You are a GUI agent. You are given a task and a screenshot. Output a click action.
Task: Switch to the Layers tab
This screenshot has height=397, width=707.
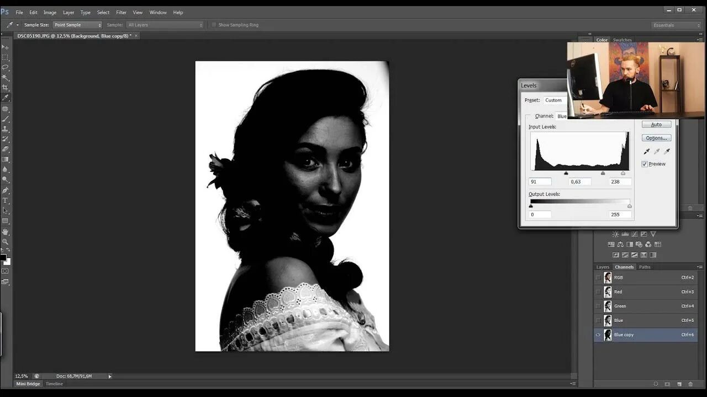(603, 267)
